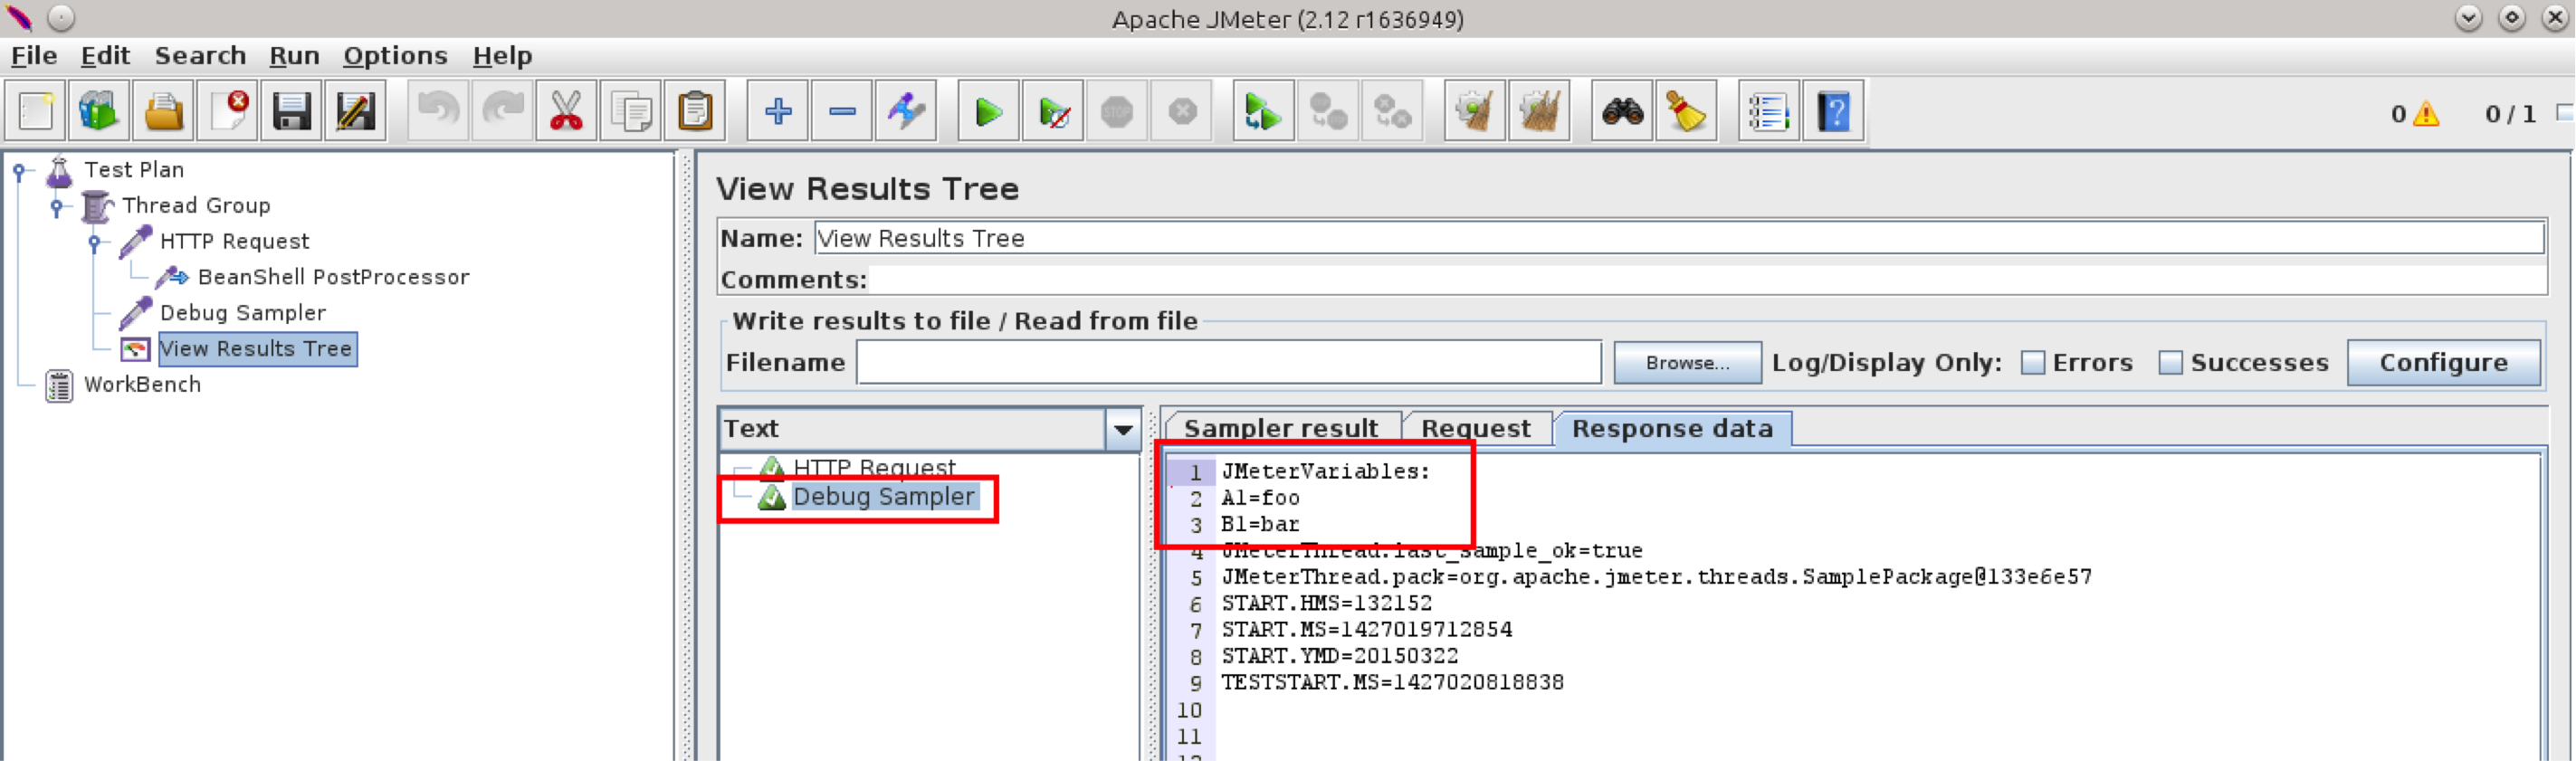Click the Comments field
This screenshot has width=2576, height=761.
click(1707, 280)
